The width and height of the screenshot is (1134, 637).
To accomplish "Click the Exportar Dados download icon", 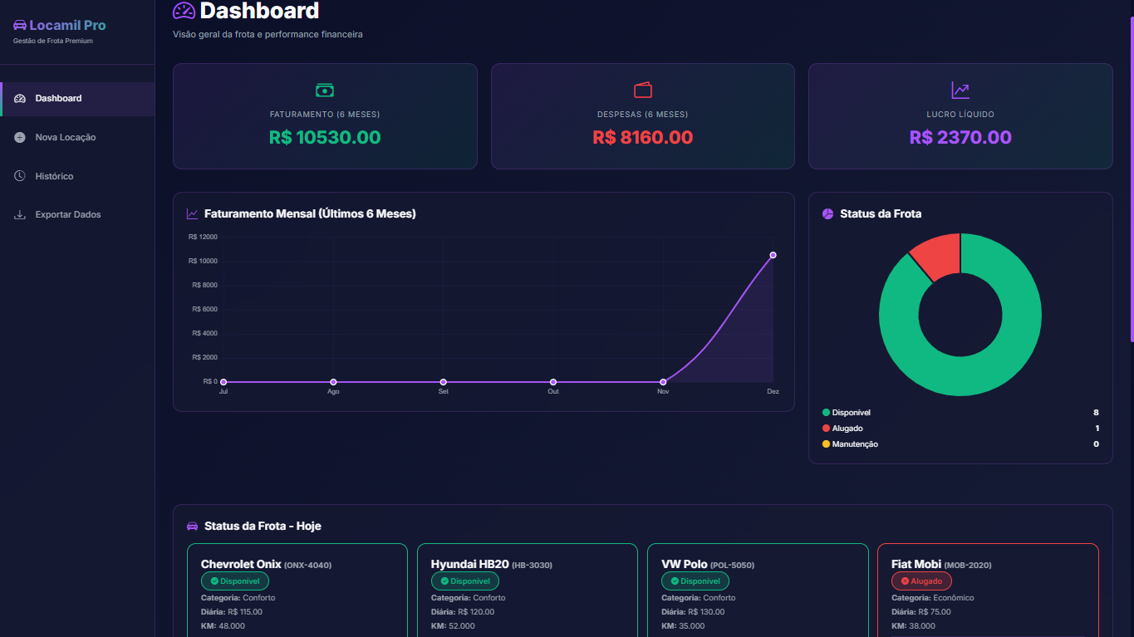I will (x=18, y=214).
